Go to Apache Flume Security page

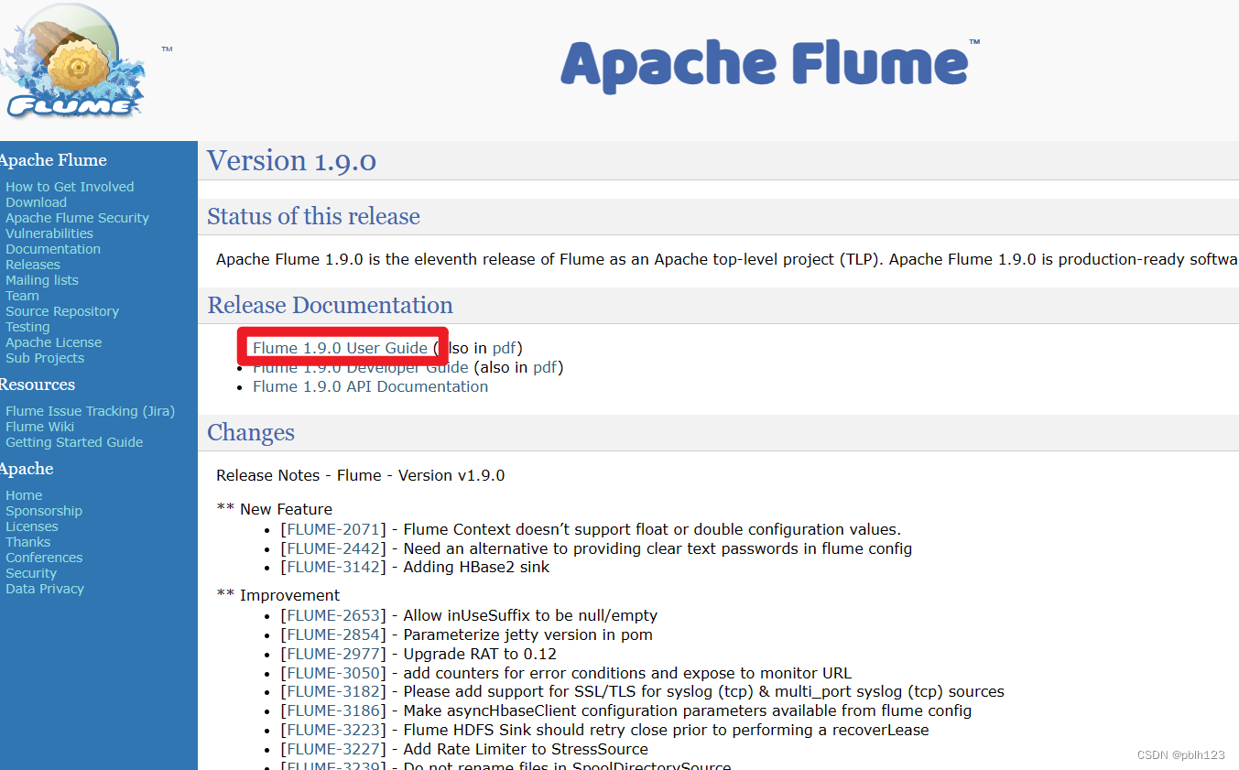(x=77, y=218)
